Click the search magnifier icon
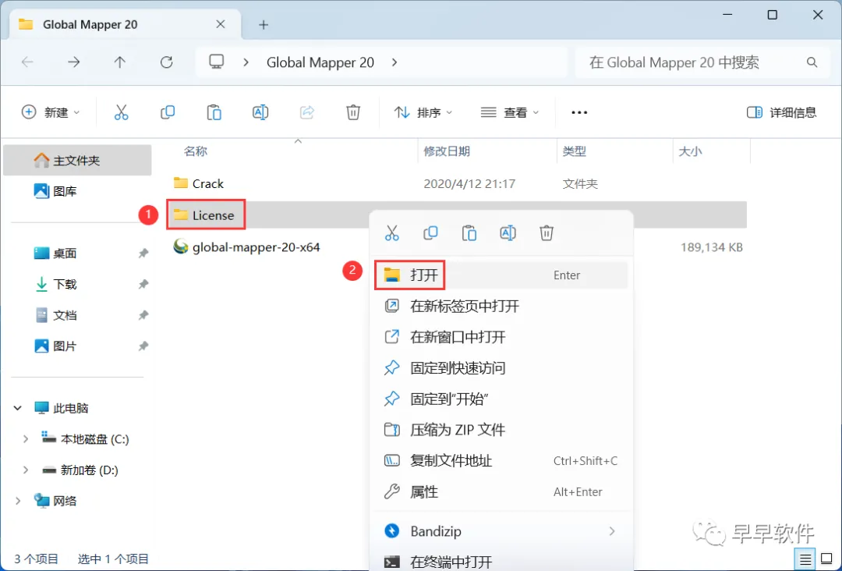842x571 pixels. pyautogui.click(x=812, y=62)
